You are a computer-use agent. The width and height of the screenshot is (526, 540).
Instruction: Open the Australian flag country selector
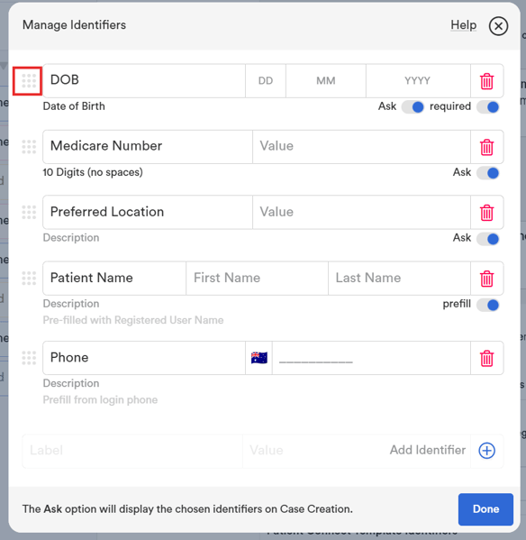(259, 358)
